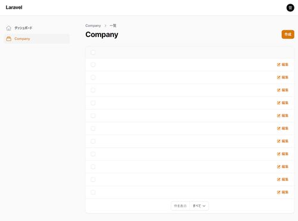Click the edit pencil icon in last row
298x221 pixels.
pos(279,192)
